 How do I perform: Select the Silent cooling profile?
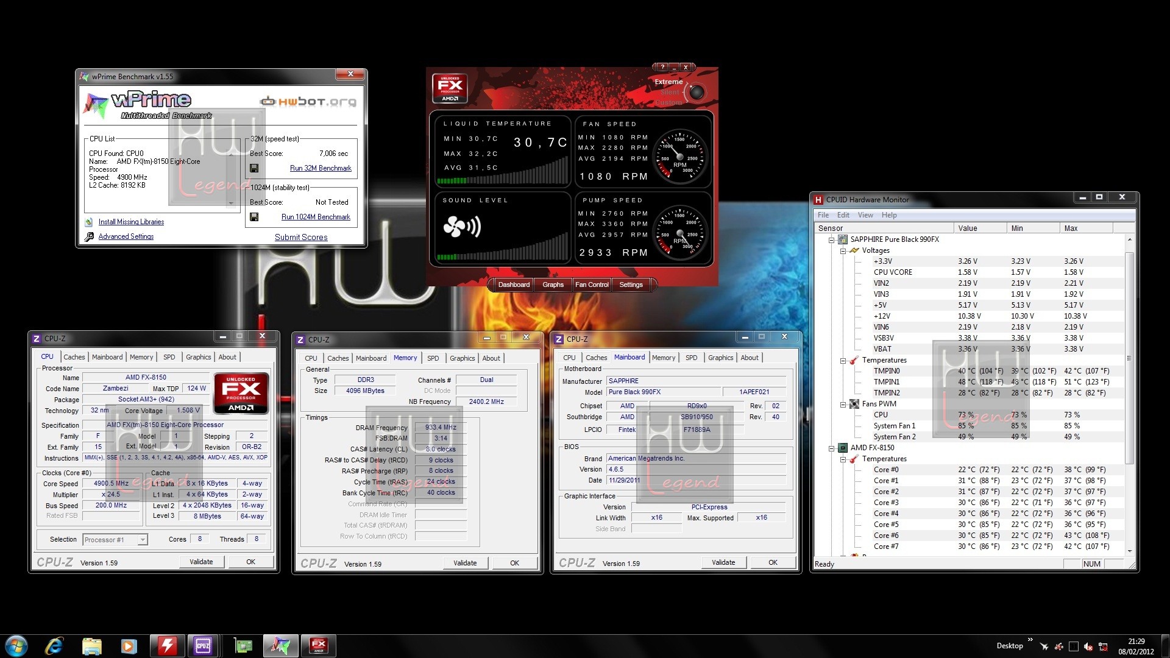pyautogui.click(x=670, y=93)
